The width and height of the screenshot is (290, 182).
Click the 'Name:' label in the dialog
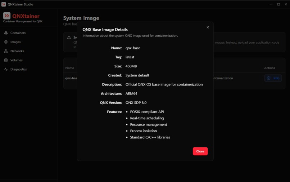coord(117,48)
